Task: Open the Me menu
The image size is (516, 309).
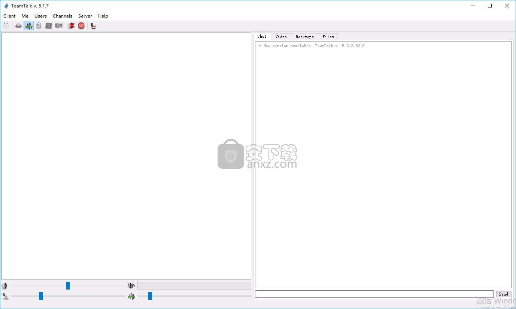Action: click(x=25, y=16)
